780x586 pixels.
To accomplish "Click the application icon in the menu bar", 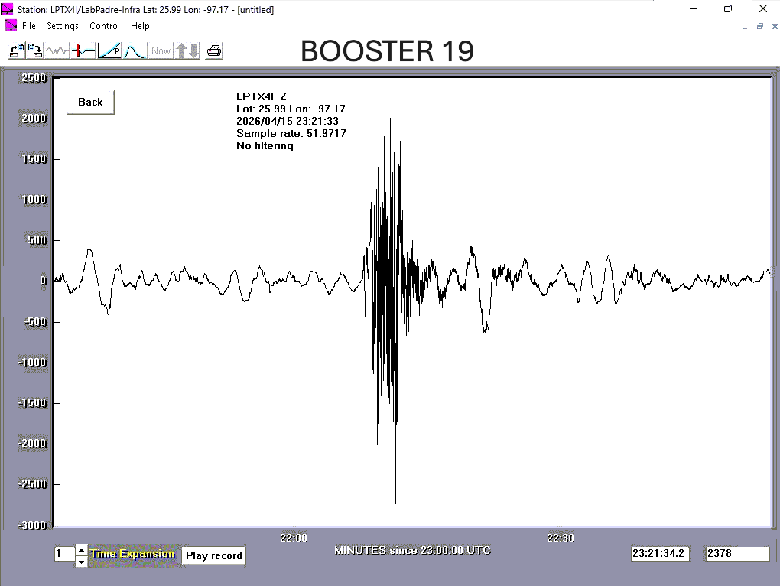I will pos(11,26).
